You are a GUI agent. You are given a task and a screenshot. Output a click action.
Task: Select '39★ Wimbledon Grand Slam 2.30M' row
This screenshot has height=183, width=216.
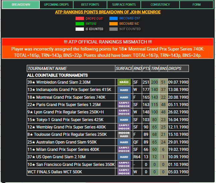(x=108, y=82)
